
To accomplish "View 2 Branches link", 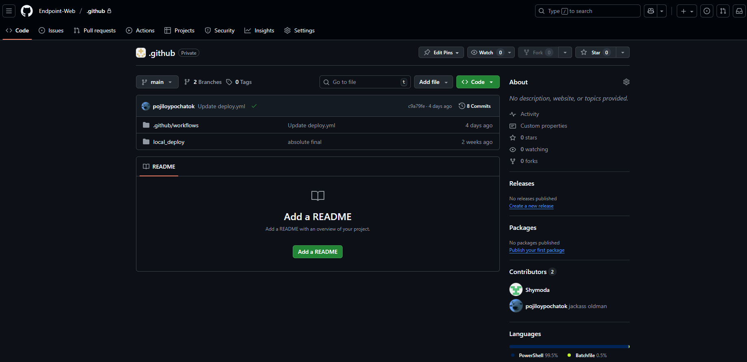I will point(203,82).
